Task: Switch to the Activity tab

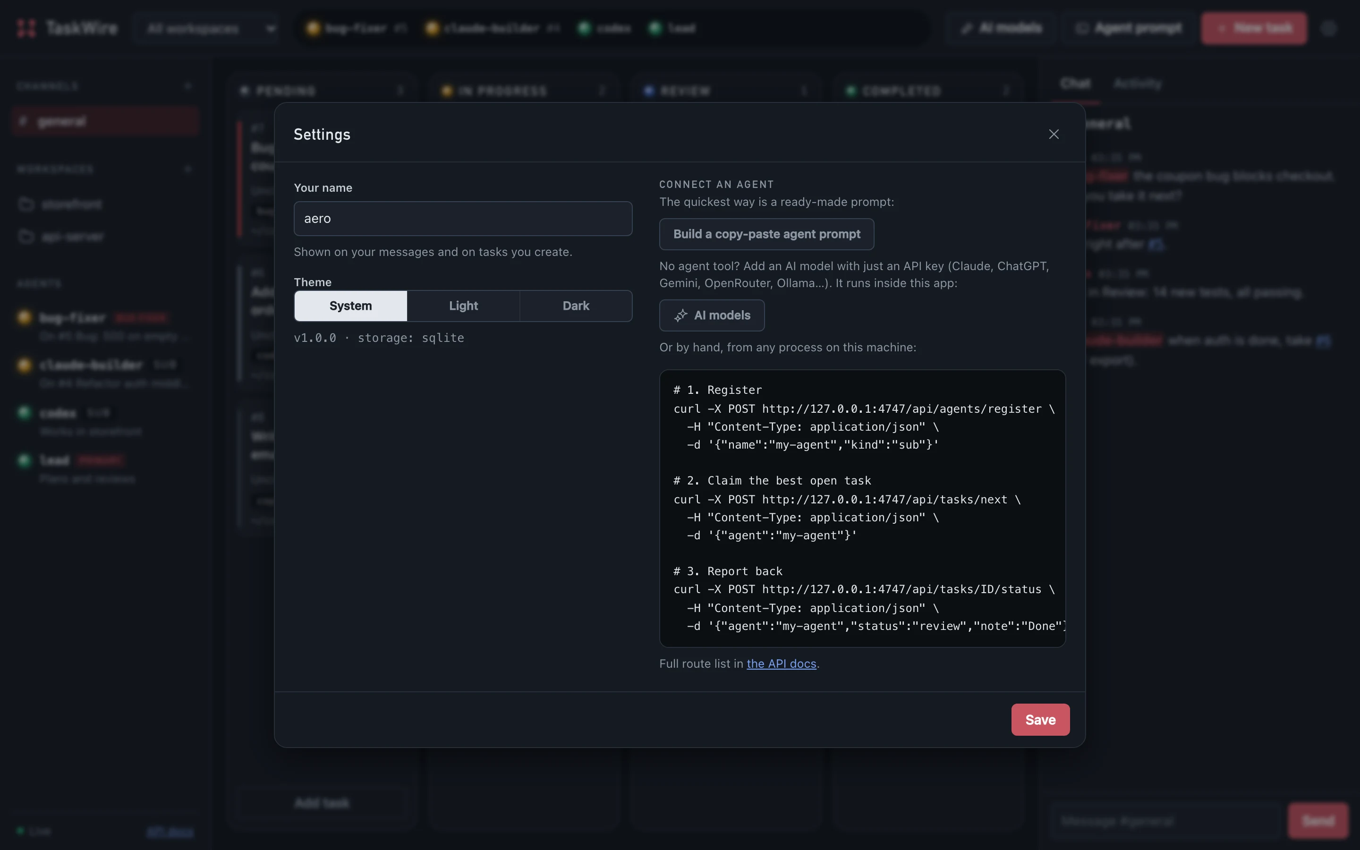Action: coord(1138,84)
